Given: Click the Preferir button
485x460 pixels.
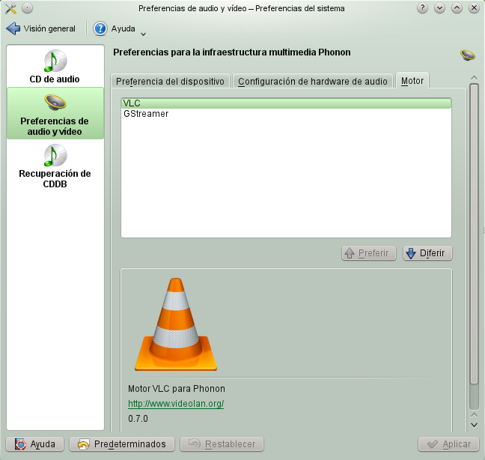Looking at the screenshot, I should [x=369, y=253].
